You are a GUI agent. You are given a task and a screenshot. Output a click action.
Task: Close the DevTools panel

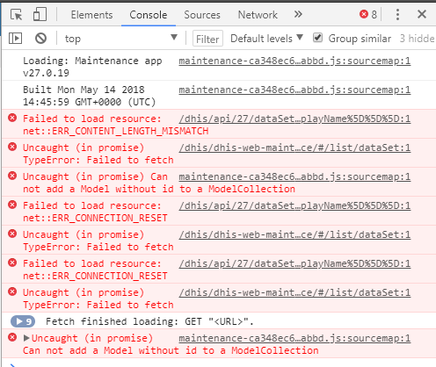coord(422,14)
